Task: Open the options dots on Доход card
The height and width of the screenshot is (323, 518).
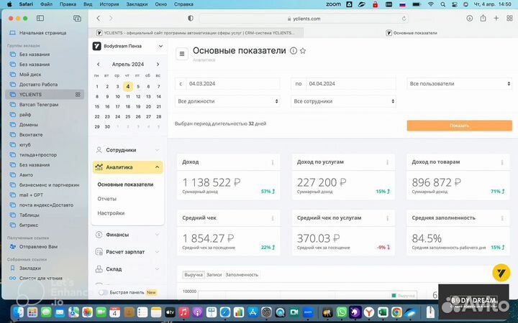Action: pyautogui.click(x=273, y=162)
